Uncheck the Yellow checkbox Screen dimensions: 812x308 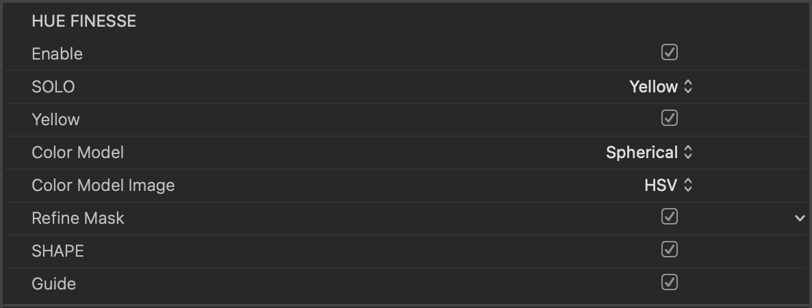(669, 118)
